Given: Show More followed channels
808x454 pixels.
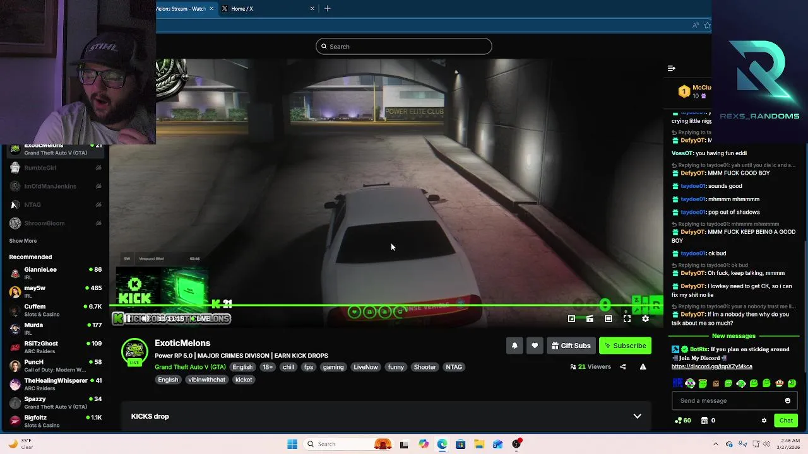Looking at the screenshot, I should (x=23, y=241).
